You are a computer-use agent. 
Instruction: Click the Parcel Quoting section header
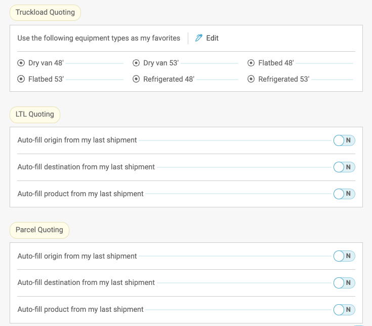pyautogui.click(x=39, y=230)
